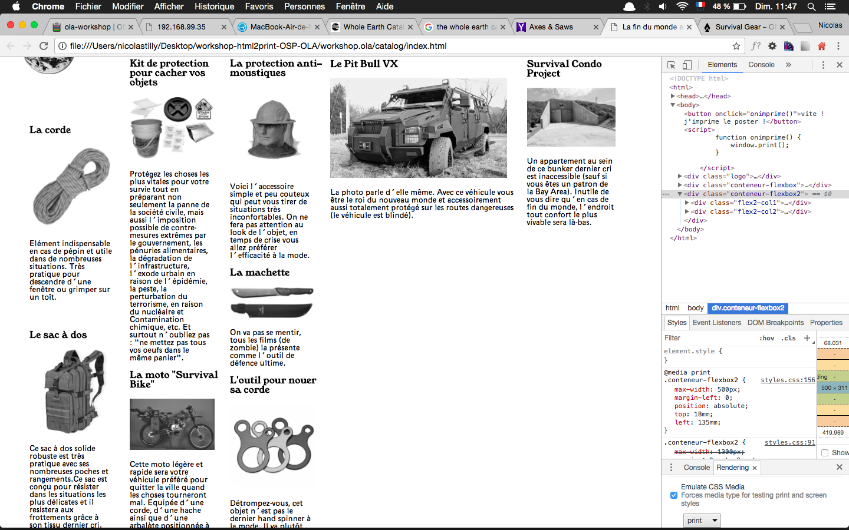
Task: Check the Show checkbox in Styles pane
Action: (x=825, y=453)
